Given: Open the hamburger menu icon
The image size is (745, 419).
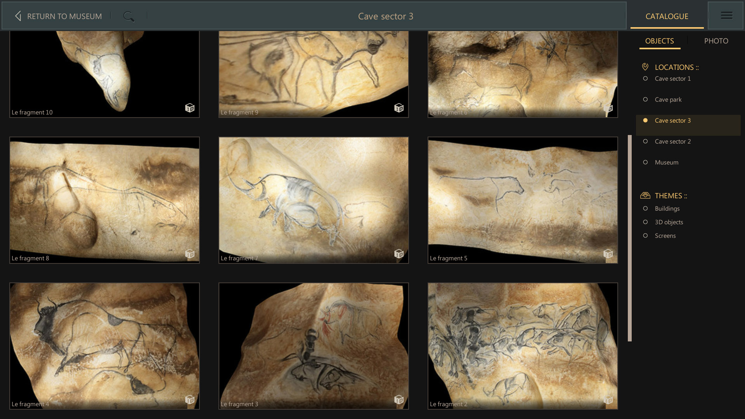Looking at the screenshot, I should pyautogui.click(x=726, y=16).
